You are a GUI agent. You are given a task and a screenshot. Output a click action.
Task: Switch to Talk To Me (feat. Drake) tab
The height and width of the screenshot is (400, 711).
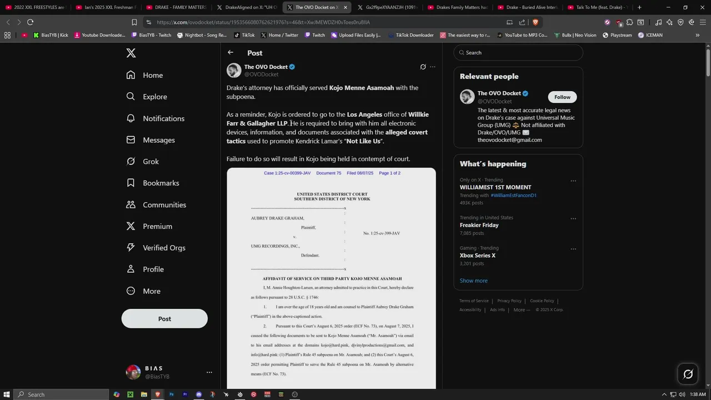[x=597, y=7]
